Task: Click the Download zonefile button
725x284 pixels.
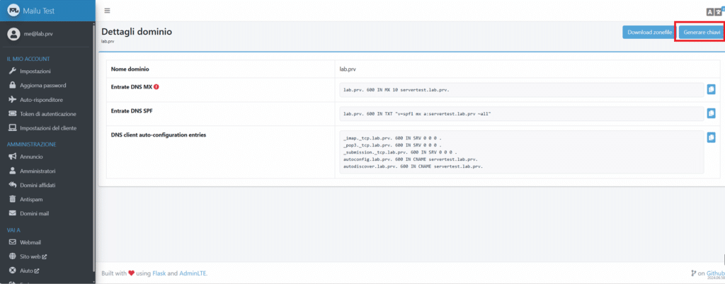Action: [x=649, y=33]
